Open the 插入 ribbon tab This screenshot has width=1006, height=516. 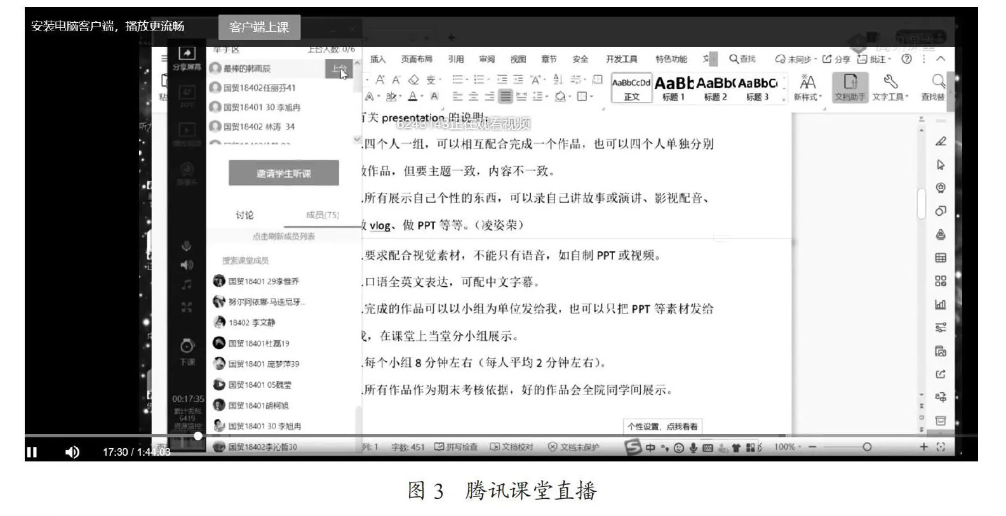coord(378,59)
